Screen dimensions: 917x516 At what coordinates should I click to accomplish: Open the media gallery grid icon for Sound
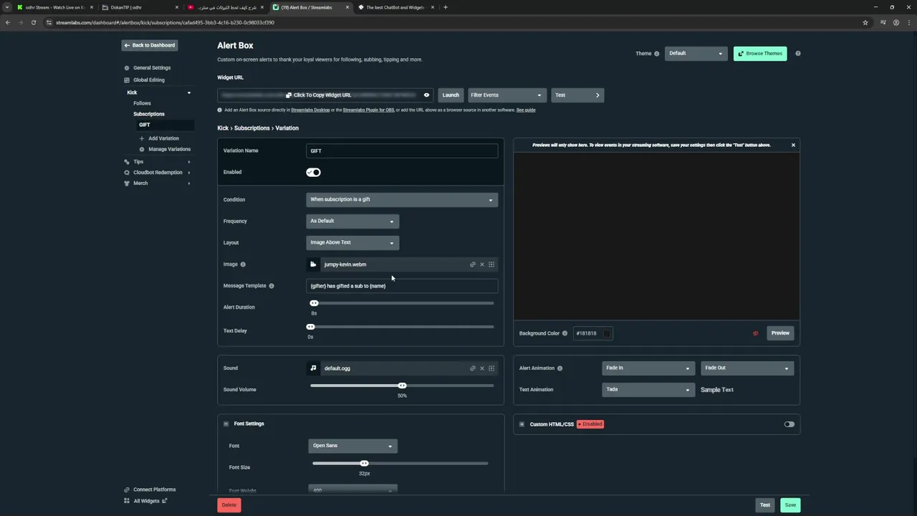491,368
